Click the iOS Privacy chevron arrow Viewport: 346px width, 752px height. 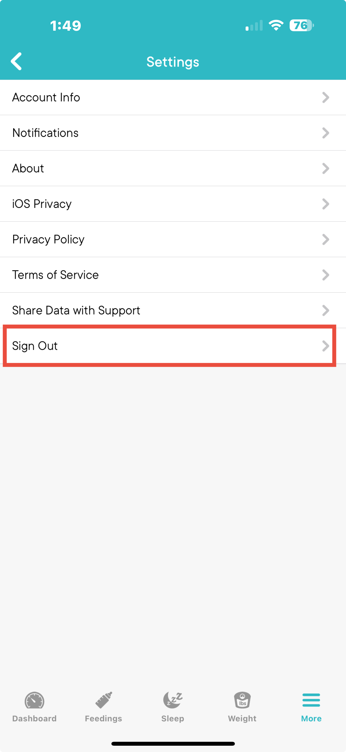326,204
